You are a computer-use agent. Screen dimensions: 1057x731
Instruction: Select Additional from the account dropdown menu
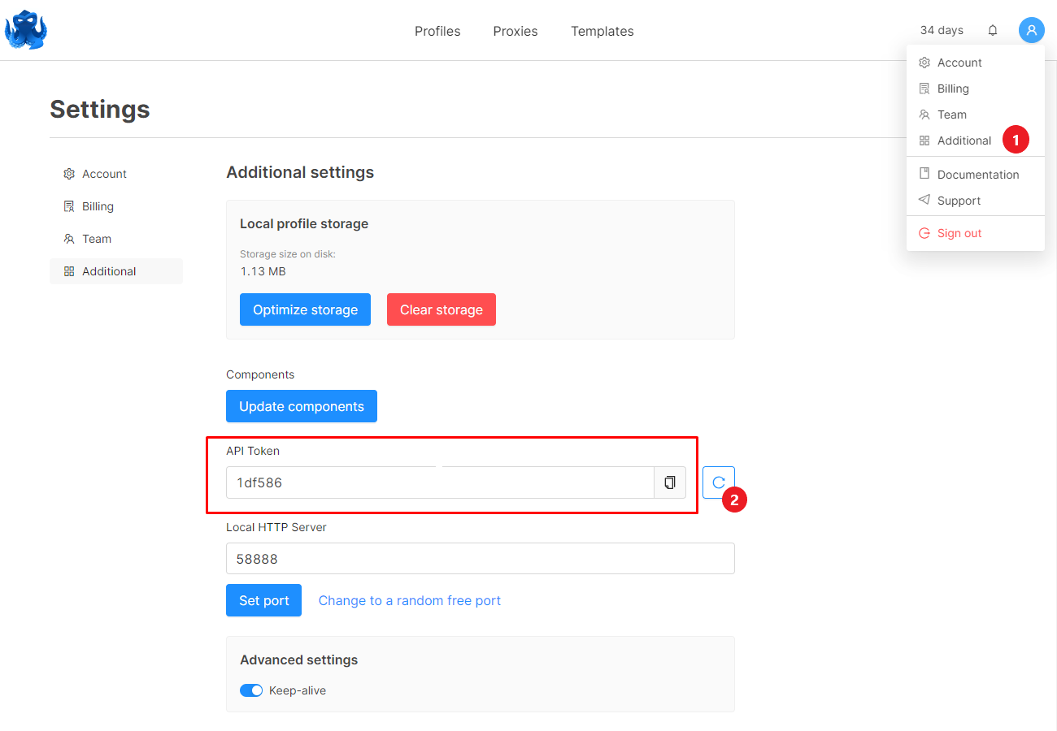pos(963,140)
